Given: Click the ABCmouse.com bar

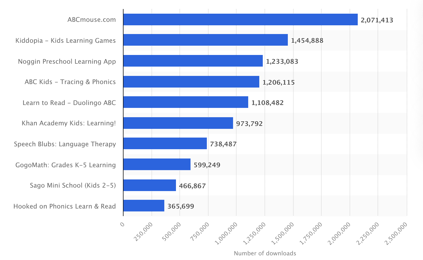Looking at the screenshot, I should tap(240, 19).
